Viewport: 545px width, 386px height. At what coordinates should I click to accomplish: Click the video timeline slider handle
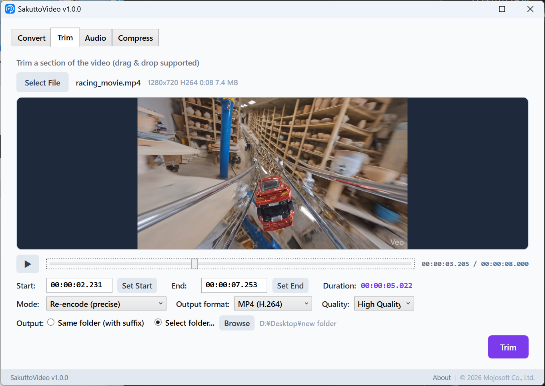pyautogui.click(x=194, y=264)
